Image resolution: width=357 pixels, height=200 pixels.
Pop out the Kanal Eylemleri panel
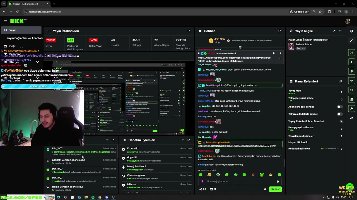coord(340,81)
